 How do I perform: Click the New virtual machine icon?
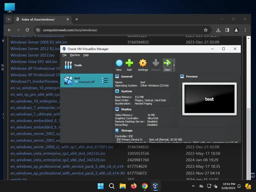pos(119,65)
